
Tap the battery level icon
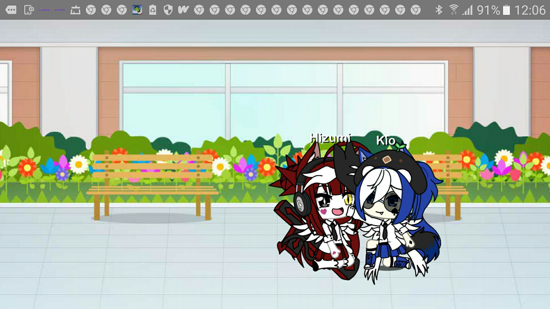(506, 10)
